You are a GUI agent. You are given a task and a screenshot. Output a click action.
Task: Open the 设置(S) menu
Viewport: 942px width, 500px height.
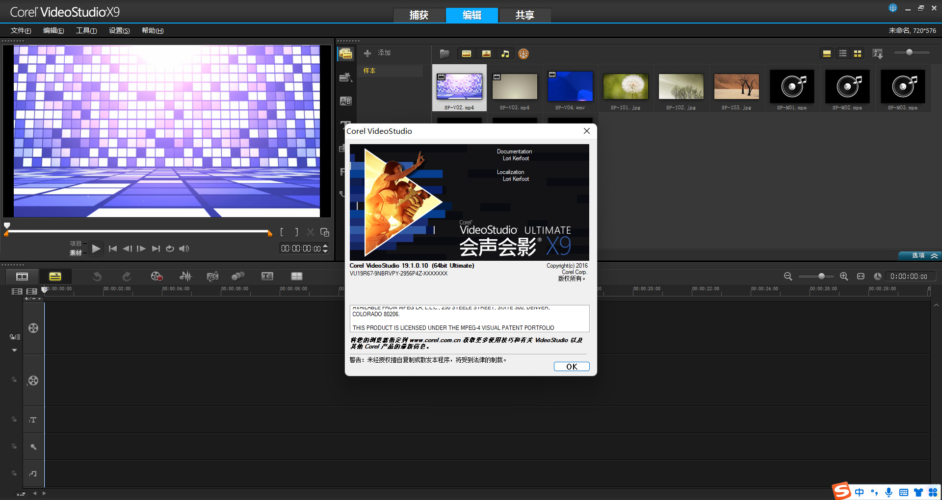[119, 30]
